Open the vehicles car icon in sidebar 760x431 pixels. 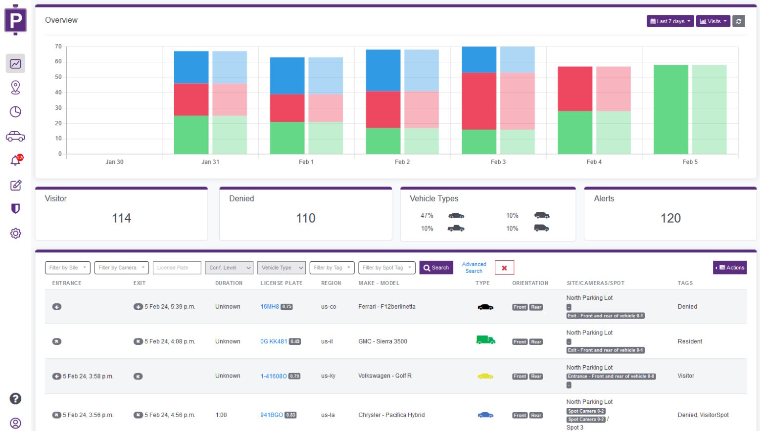(x=15, y=136)
